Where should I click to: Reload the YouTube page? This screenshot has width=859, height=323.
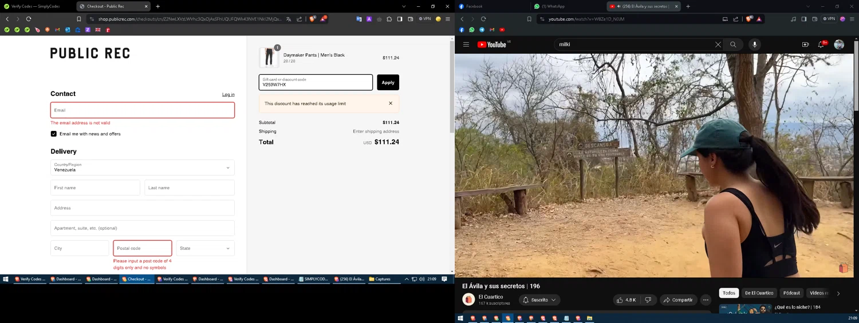tap(483, 19)
